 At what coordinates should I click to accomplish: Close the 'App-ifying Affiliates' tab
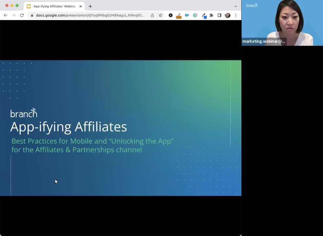coord(81,6)
